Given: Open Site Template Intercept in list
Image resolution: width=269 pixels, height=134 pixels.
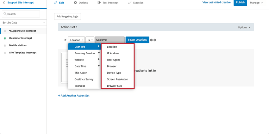Looking at the screenshot, I should point(23,53).
